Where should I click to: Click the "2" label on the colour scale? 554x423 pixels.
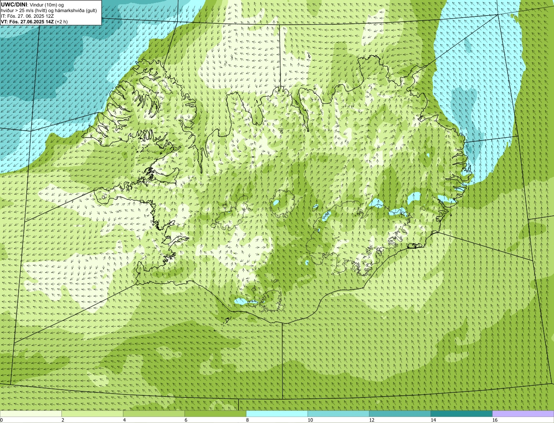(x=63, y=420)
